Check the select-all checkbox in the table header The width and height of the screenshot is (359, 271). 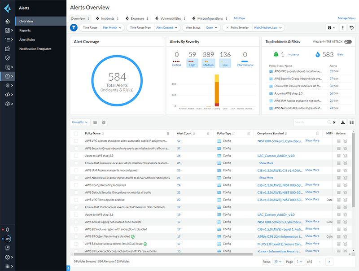(x=76, y=133)
